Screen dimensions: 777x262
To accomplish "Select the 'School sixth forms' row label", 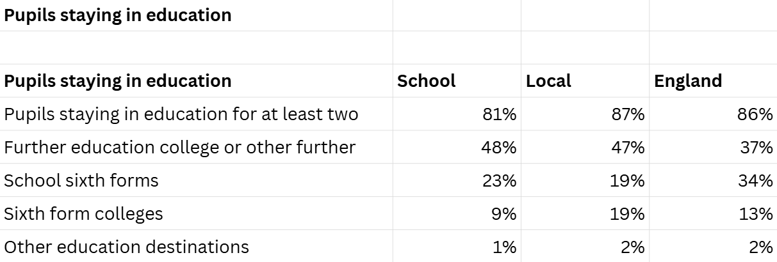I will pos(81,181).
